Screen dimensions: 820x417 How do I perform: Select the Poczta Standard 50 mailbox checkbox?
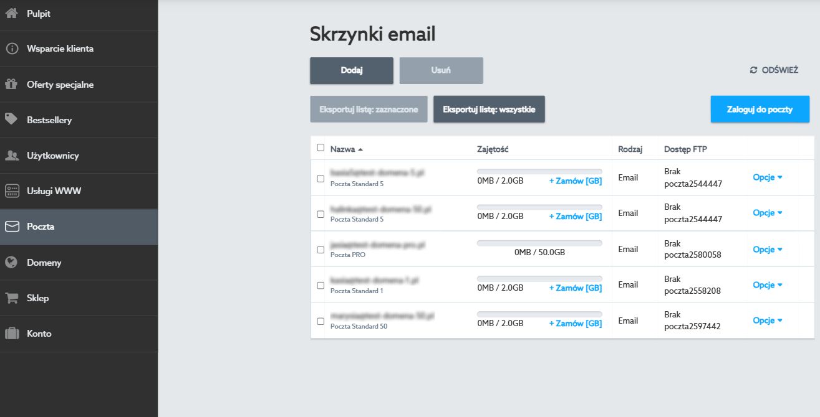pos(321,321)
